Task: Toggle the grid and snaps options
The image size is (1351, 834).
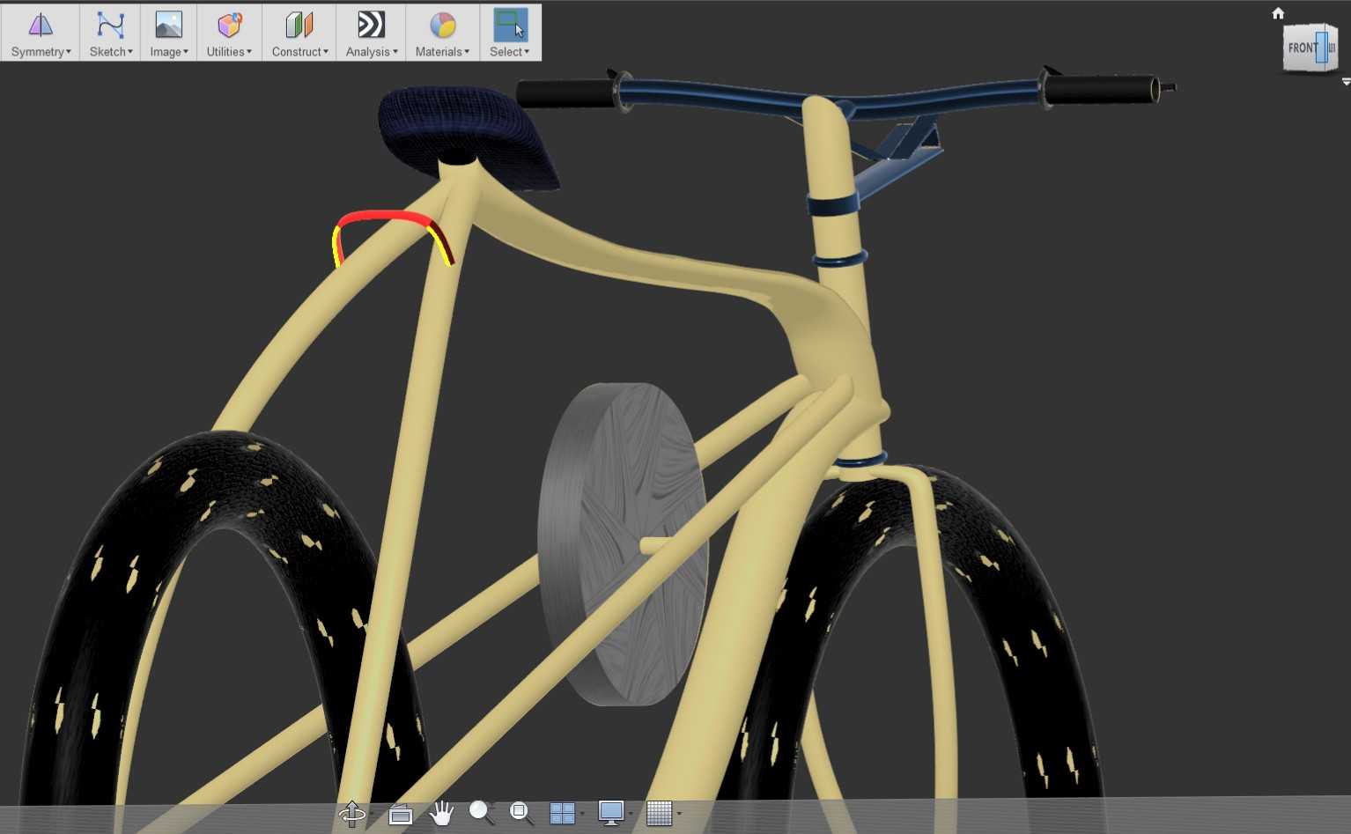Action: click(x=659, y=813)
